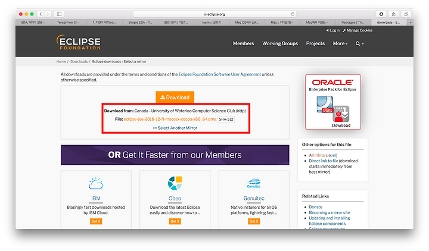Open the search magnifier in header
This screenshot has width=429, height=251.
click(x=359, y=43)
